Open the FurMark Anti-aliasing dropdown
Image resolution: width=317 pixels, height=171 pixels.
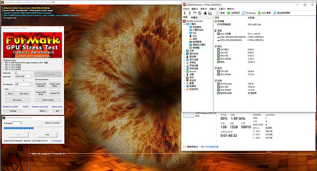(x=24, y=84)
